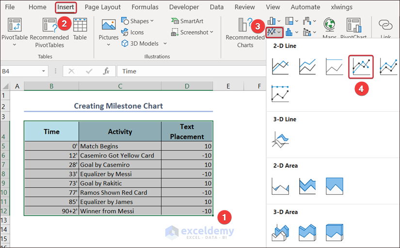Choose the 3-D Stacked Area chart
Screen dimensions: 400x248
307,233
